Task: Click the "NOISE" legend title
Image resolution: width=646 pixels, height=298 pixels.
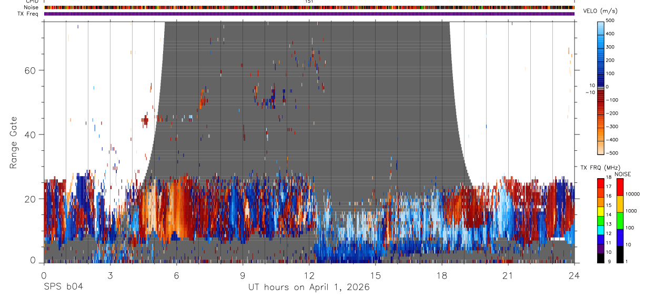Action: [x=623, y=174]
